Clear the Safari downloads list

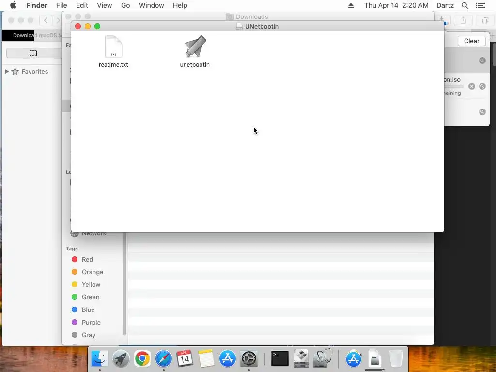(x=471, y=41)
